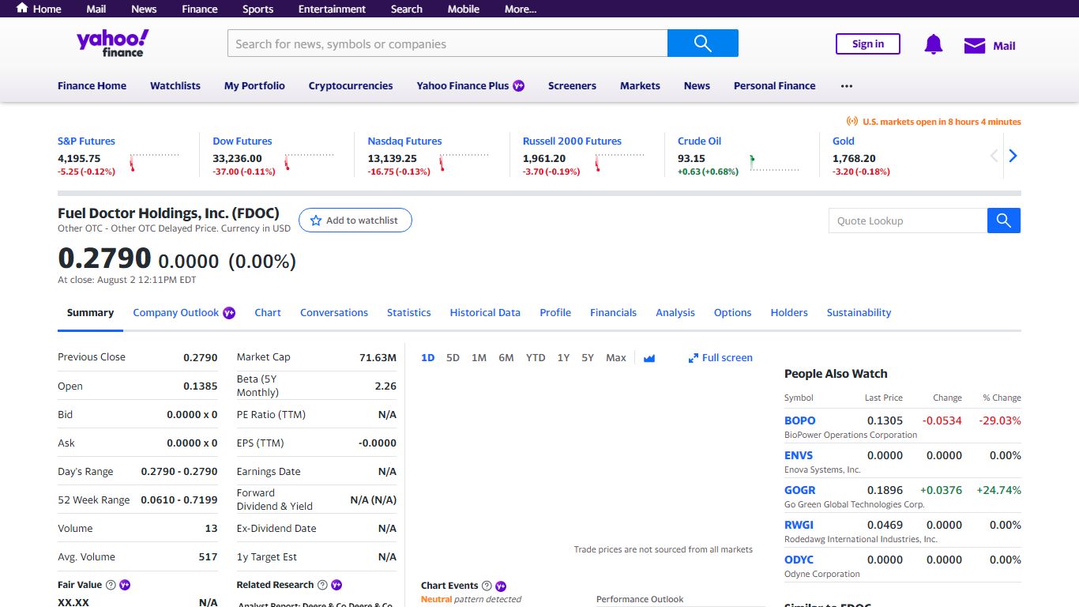Show previous market tickers with left arrow

(x=994, y=156)
